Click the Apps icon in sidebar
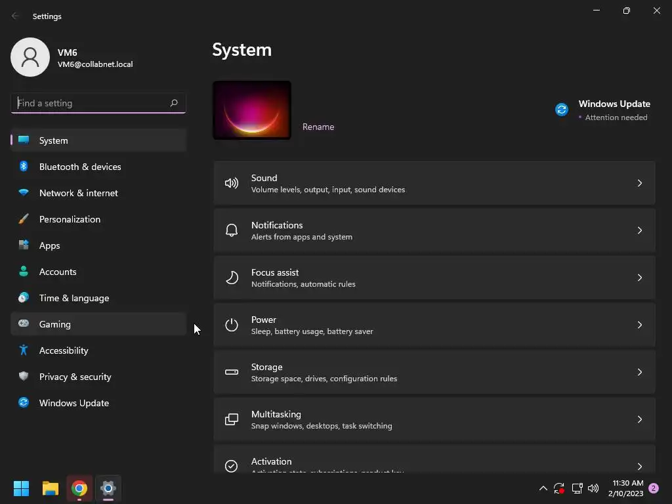The image size is (672, 504). (24, 245)
